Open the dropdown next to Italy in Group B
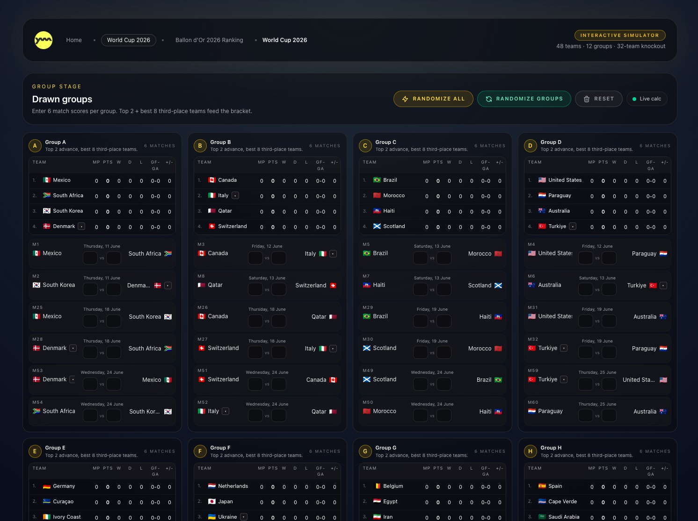698x521 pixels. pyautogui.click(x=235, y=195)
